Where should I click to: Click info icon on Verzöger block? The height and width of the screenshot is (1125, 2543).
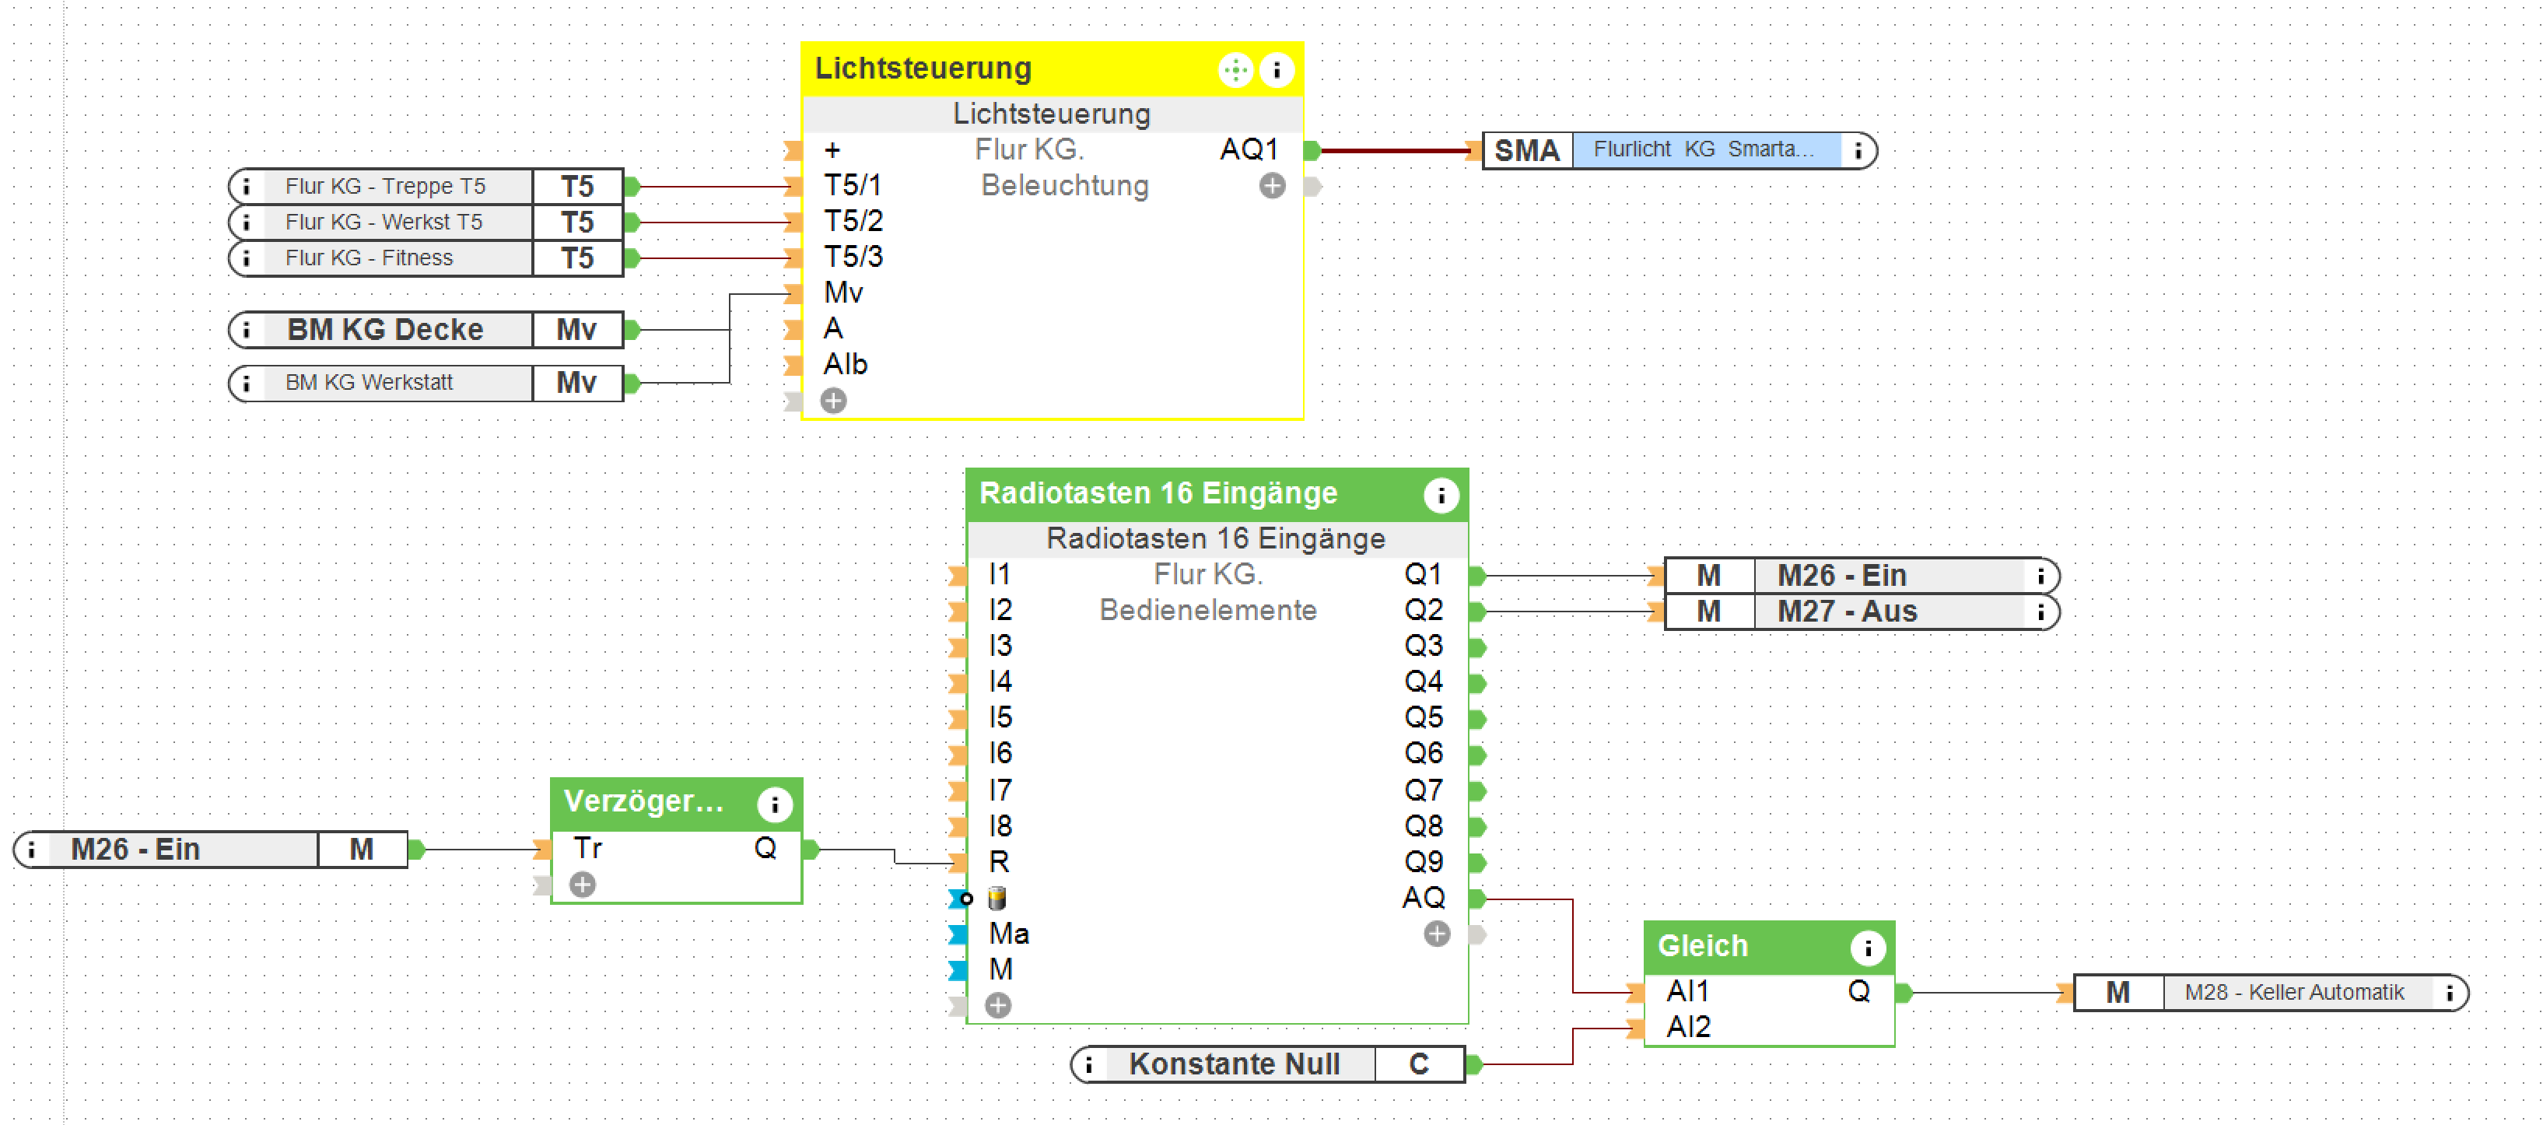(774, 804)
